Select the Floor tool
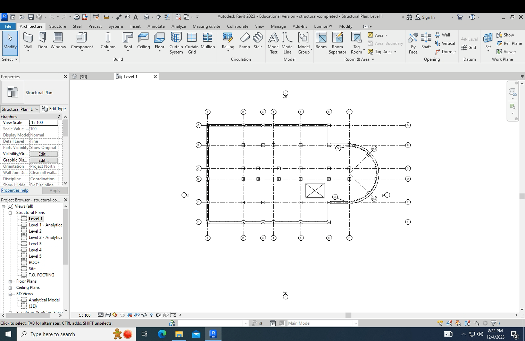Viewport: 525px width, 341px height. [159, 42]
